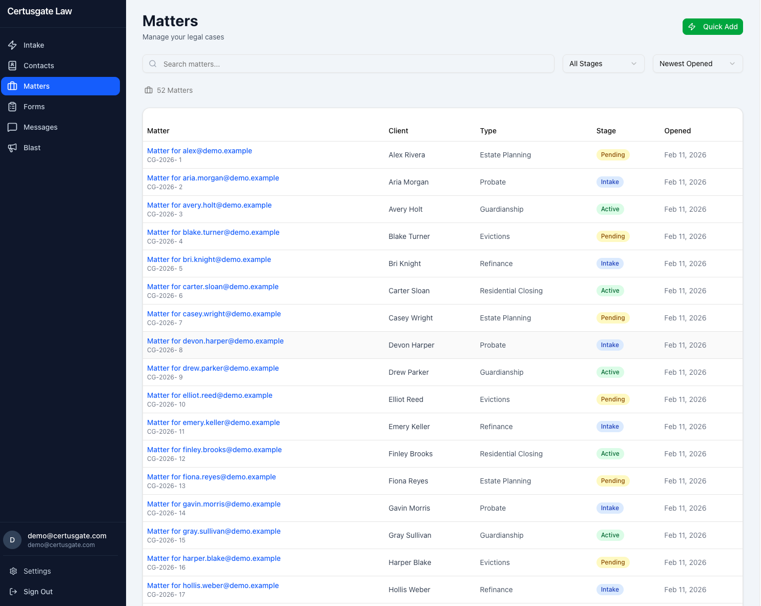The height and width of the screenshot is (606, 761).
Task: Click the Pending badge for Blake Turner
Action: (612, 236)
